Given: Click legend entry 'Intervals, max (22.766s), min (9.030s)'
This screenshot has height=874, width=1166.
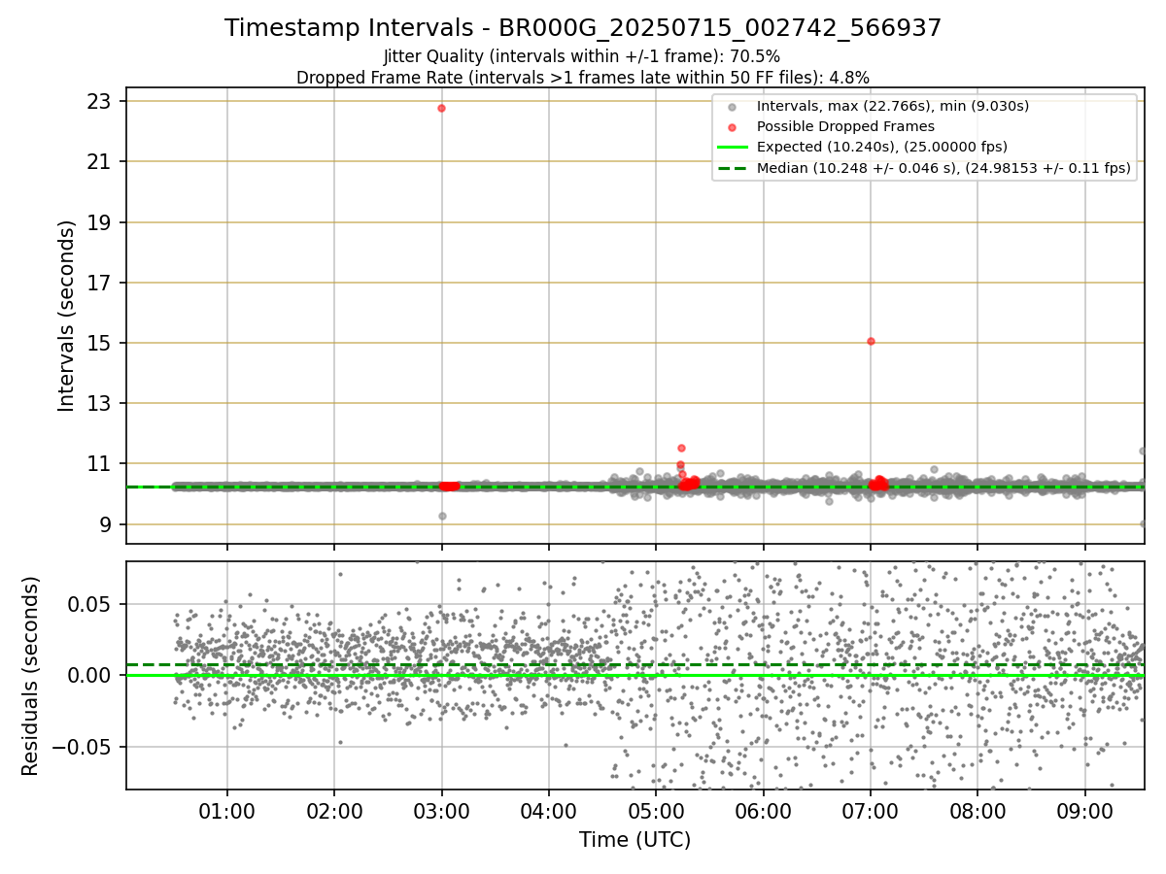Looking at the screenshot, I should pos(893,106).
